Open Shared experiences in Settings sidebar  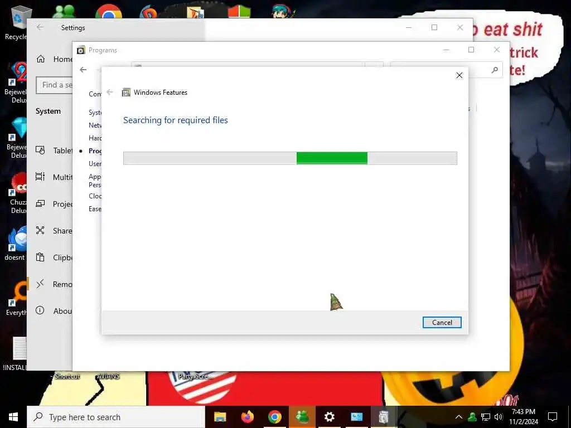(x=54, y=230)
